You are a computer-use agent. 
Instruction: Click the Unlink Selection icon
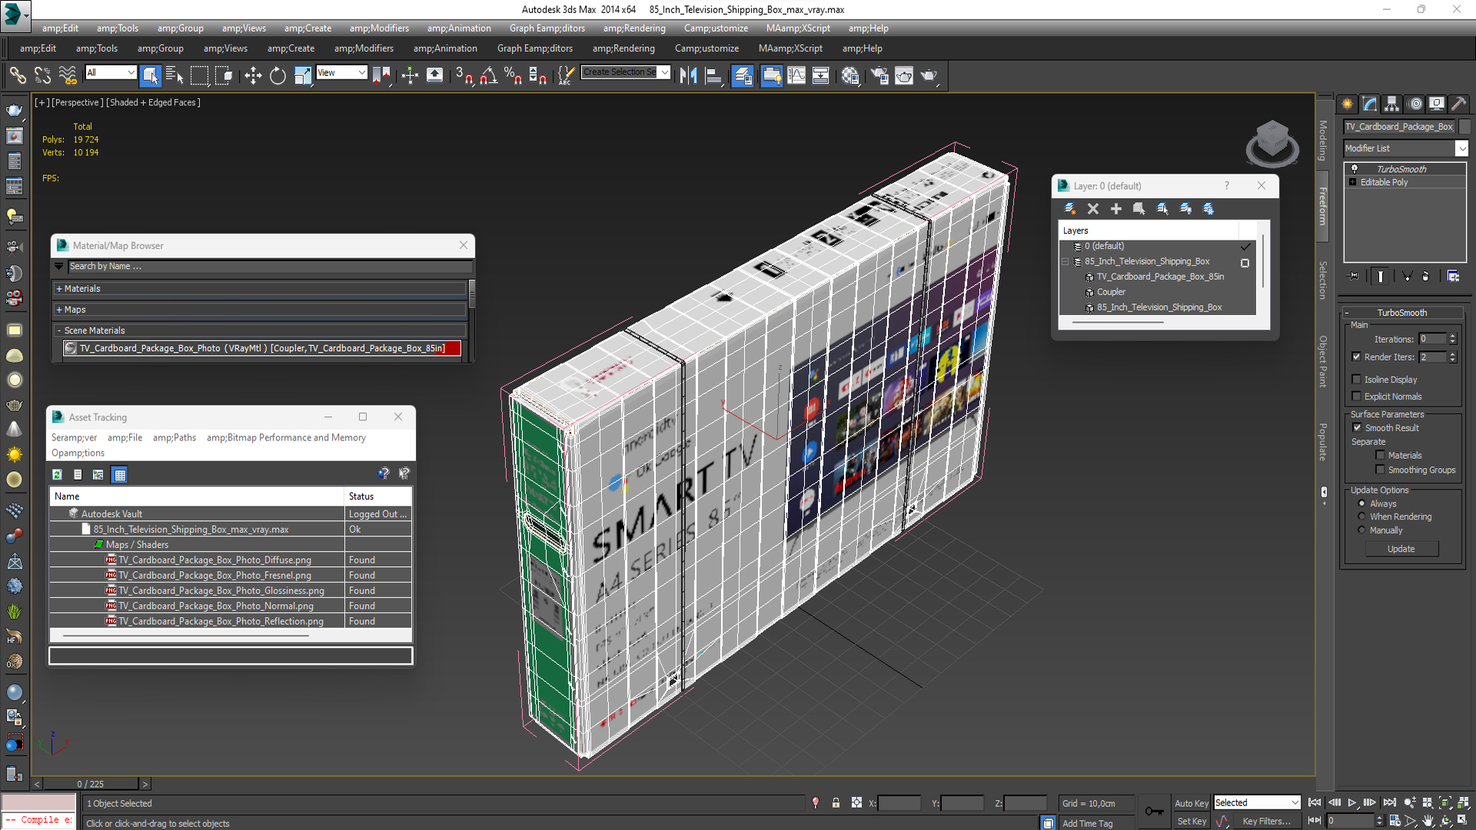coord(43,75)
